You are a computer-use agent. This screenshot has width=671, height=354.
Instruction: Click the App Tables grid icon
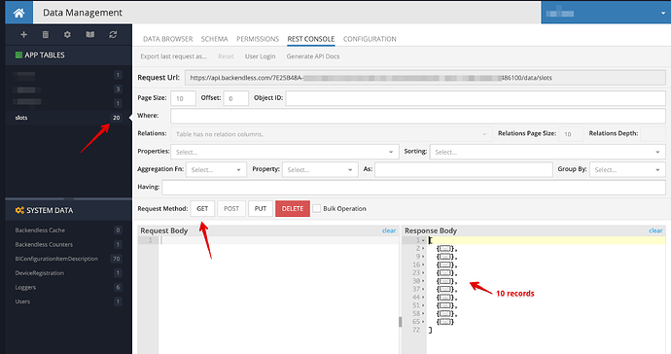click(x=18, y=54)
